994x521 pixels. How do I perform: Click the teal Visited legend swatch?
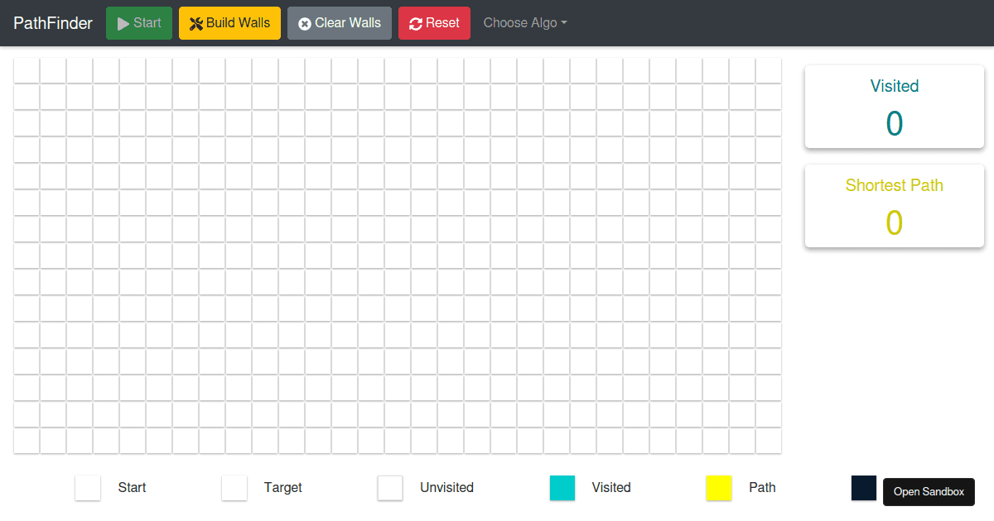click(562, 488)
